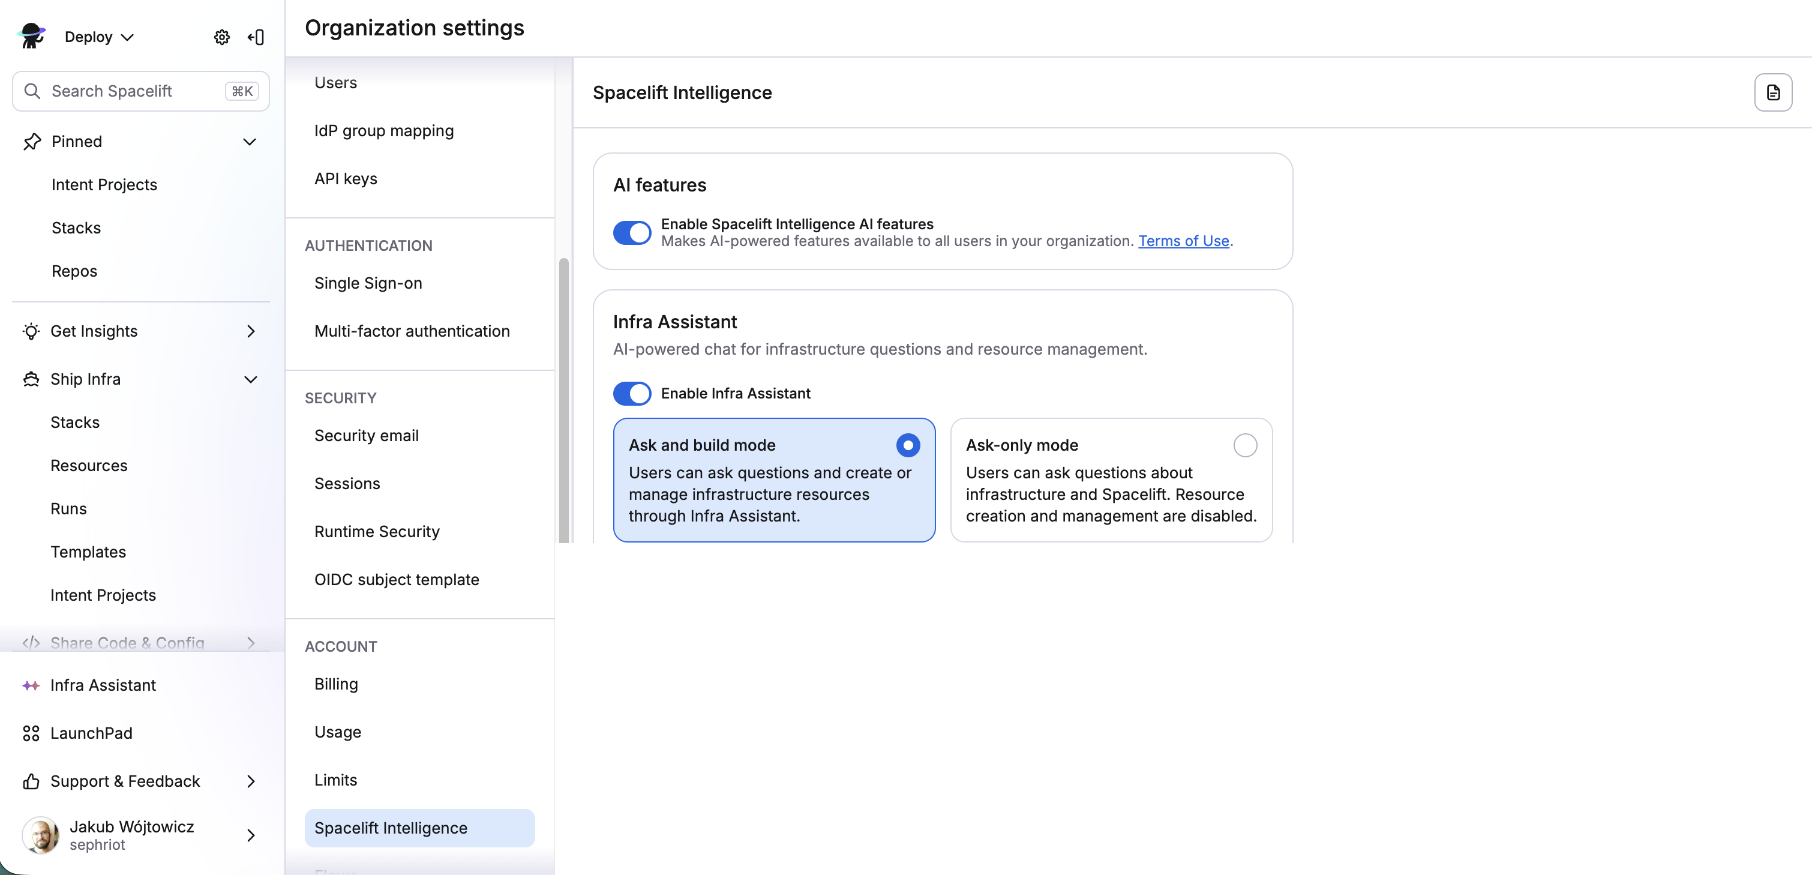Go to Single Sign-on settings

(x=368, y=283)
